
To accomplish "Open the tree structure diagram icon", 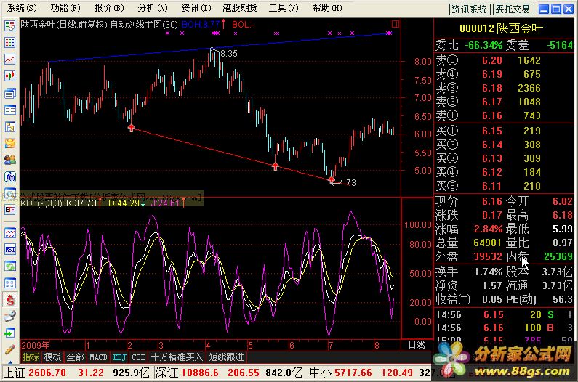I will coord(10,127).
